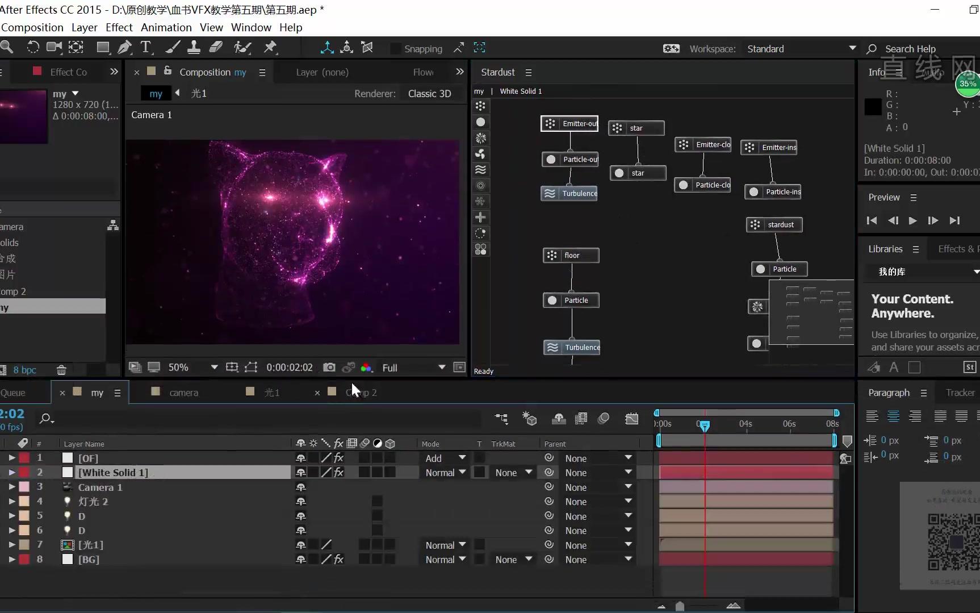Click label color swatch of Camera 1 layer

24,487
